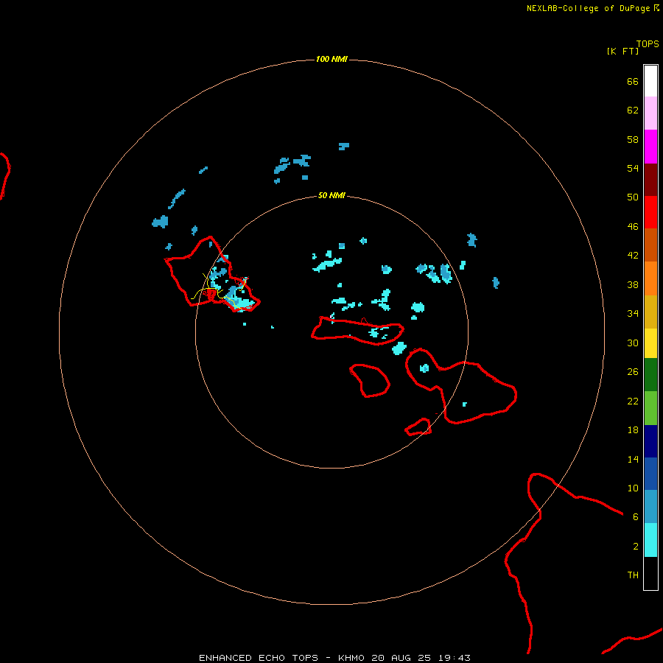
Task: Click the legend value 2
Action: pyautogui.click(x=636, y=546)
